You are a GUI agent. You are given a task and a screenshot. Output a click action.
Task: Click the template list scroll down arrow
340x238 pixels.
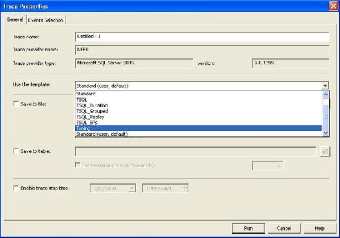click(326, 133)
